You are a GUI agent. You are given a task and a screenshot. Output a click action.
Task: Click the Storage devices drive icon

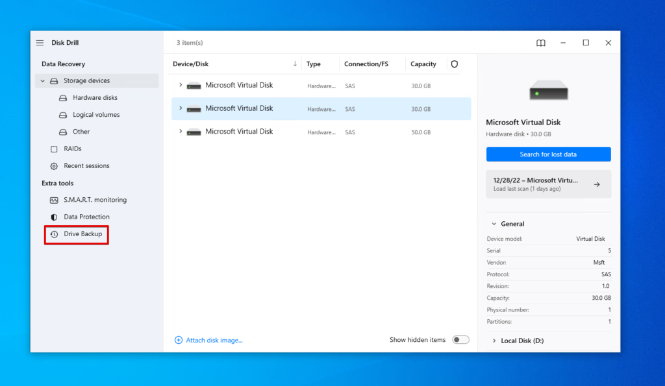coord(54,81)
